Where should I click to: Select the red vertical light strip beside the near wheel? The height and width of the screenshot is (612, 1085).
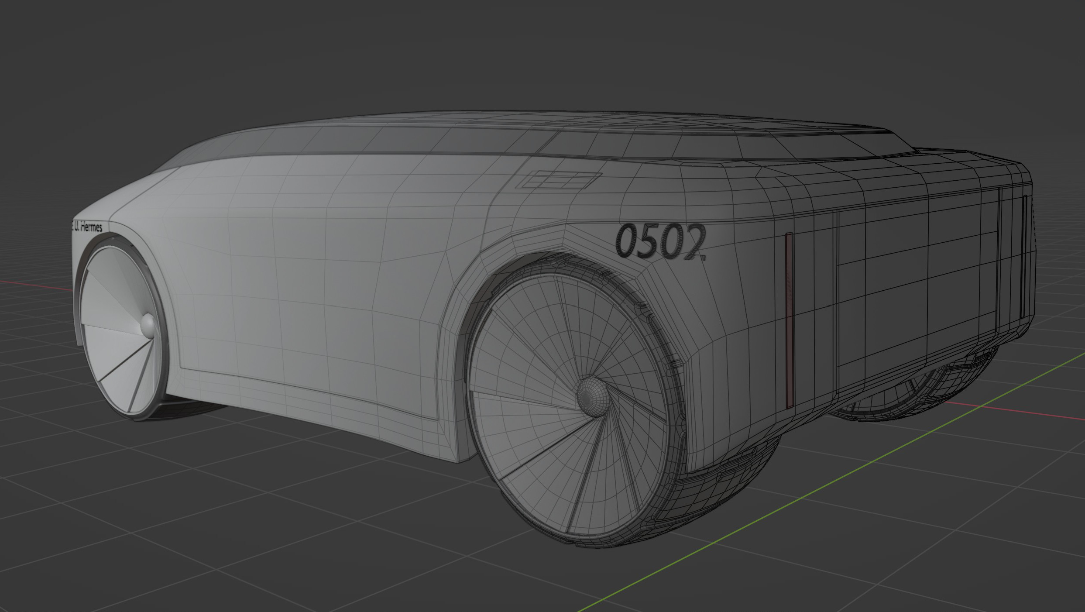coord(789,320)
